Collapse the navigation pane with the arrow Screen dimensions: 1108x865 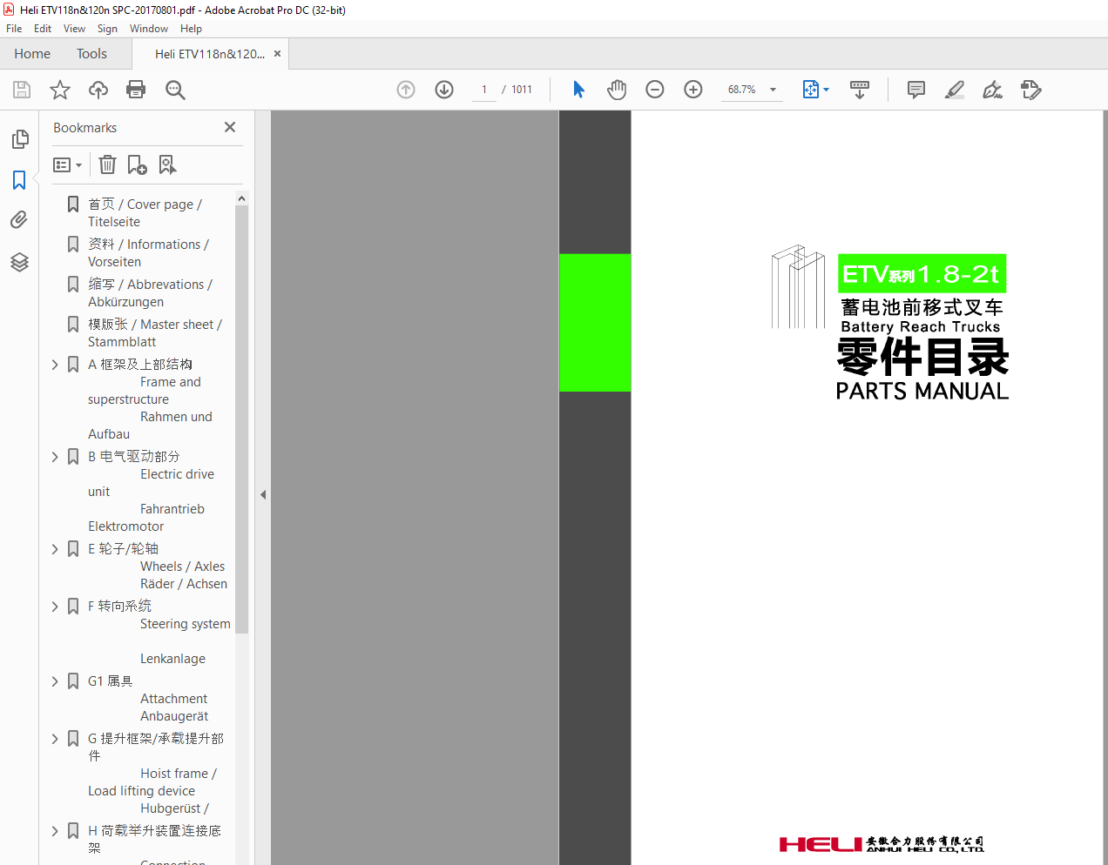[263, 494]
